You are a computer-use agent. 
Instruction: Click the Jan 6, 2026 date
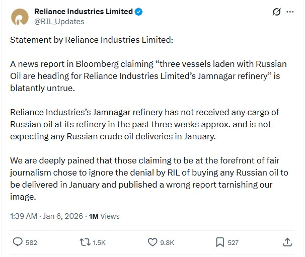pyautogui.click(x=64, y=216)
